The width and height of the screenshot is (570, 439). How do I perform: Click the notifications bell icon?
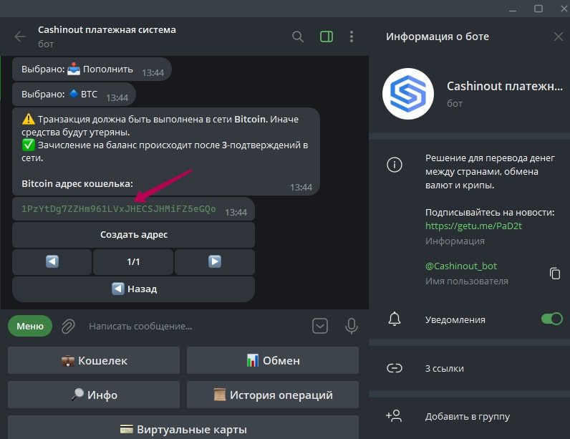pos(395,319)
